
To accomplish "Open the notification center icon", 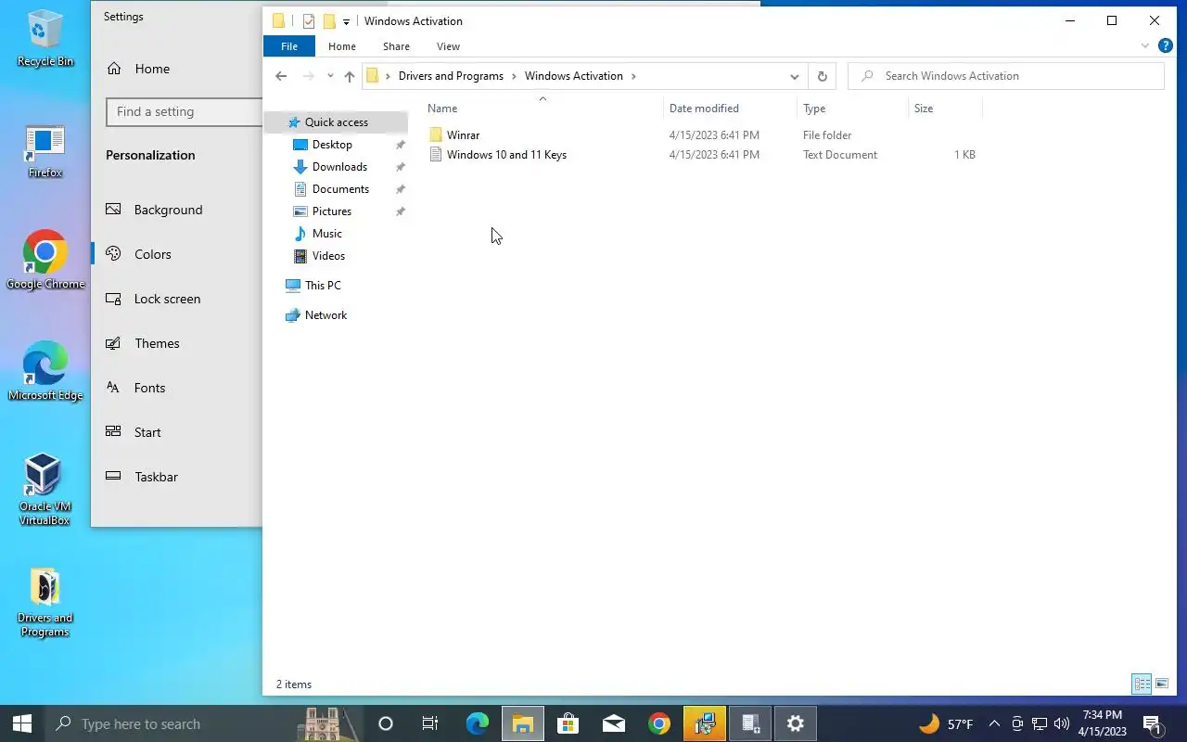I will tap(1152, 723).
